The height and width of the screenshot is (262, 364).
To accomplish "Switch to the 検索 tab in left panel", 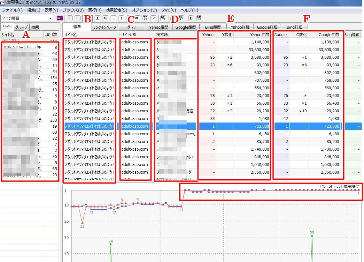I will [35, 27].
